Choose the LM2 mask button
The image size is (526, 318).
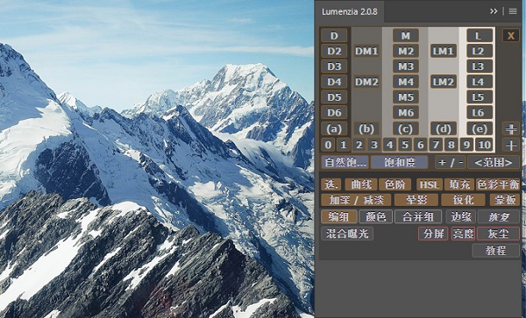(444, 81)
